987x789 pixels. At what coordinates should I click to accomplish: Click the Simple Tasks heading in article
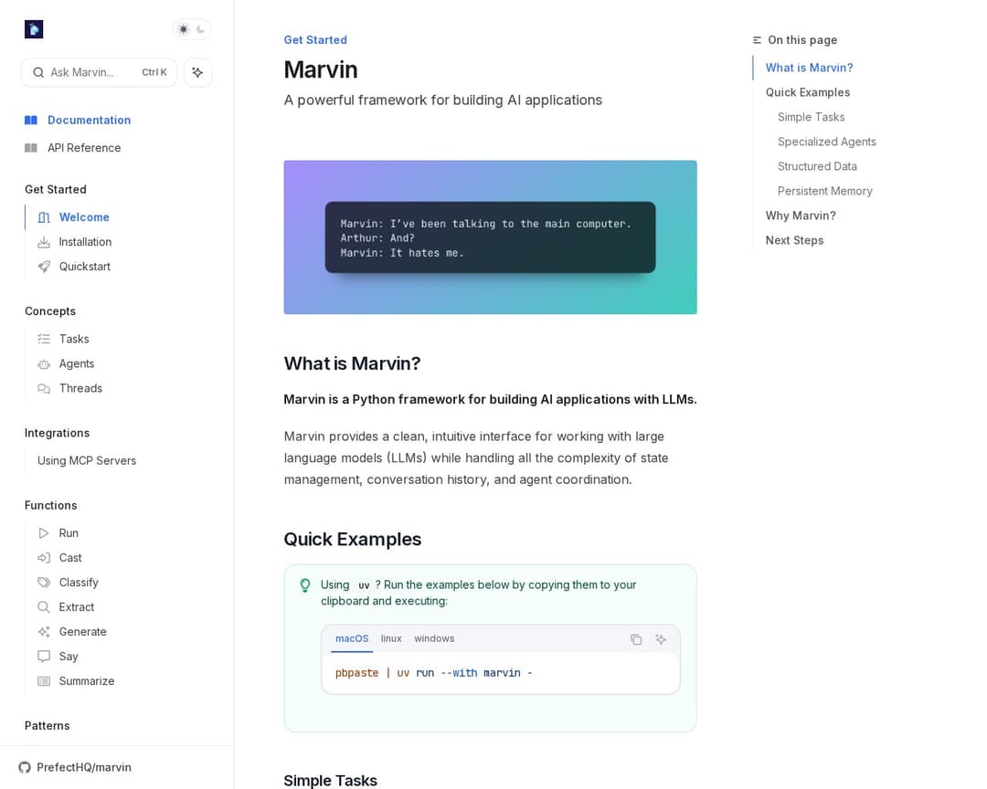(x=331, y=780)
